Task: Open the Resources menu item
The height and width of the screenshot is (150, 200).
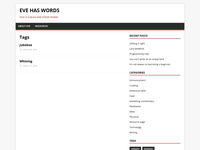Action: click(41, 26)
